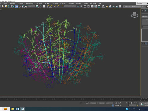
Task: Open the Material Editor
Action: pyautogui.click(x=103, y=6)
